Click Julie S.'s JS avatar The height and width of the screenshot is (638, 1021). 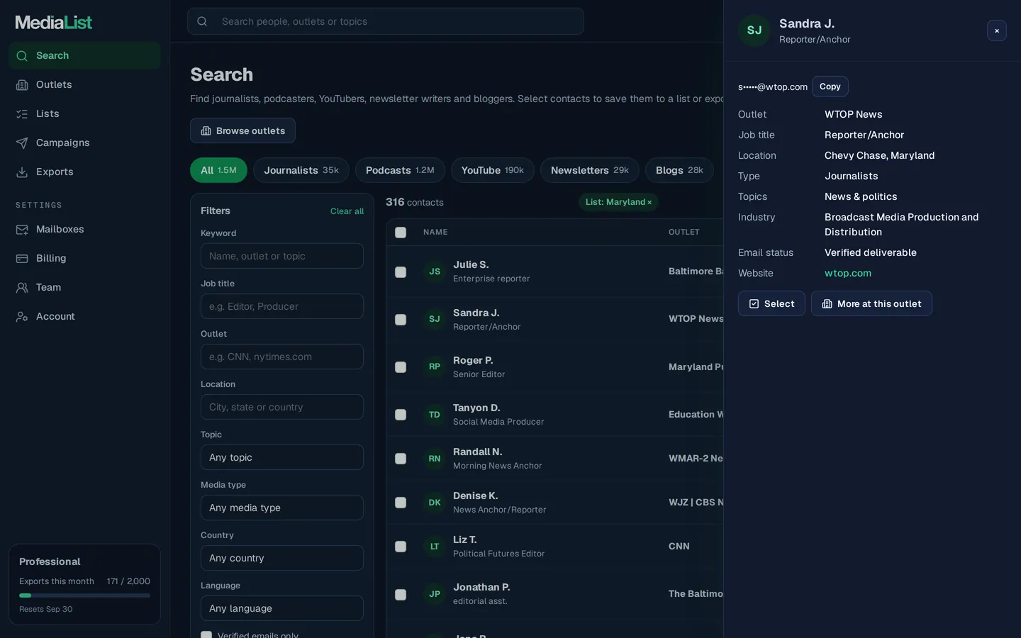435,272
